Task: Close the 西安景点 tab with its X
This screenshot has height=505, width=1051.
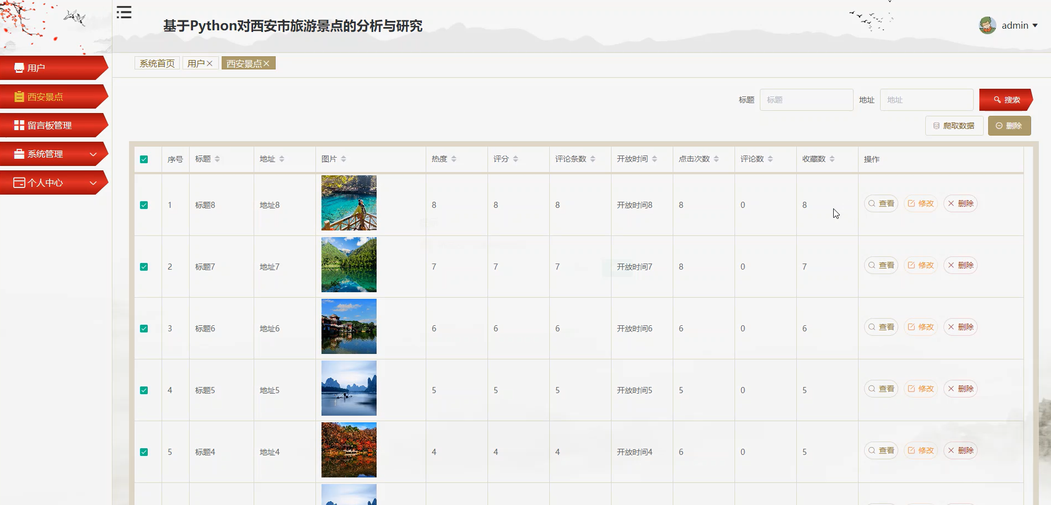Action: pos(266,63)
